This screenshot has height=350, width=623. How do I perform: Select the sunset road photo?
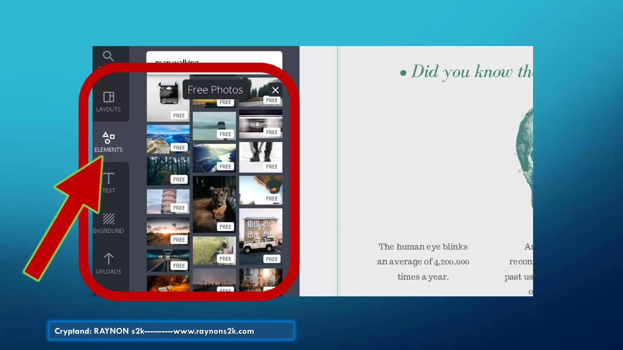[168, 232]
